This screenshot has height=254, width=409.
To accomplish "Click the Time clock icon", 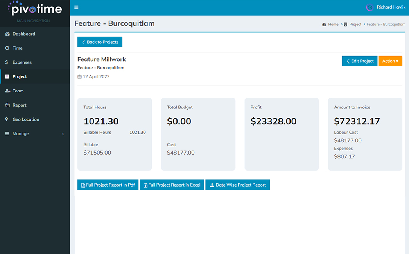I will [x=7, y=48].
